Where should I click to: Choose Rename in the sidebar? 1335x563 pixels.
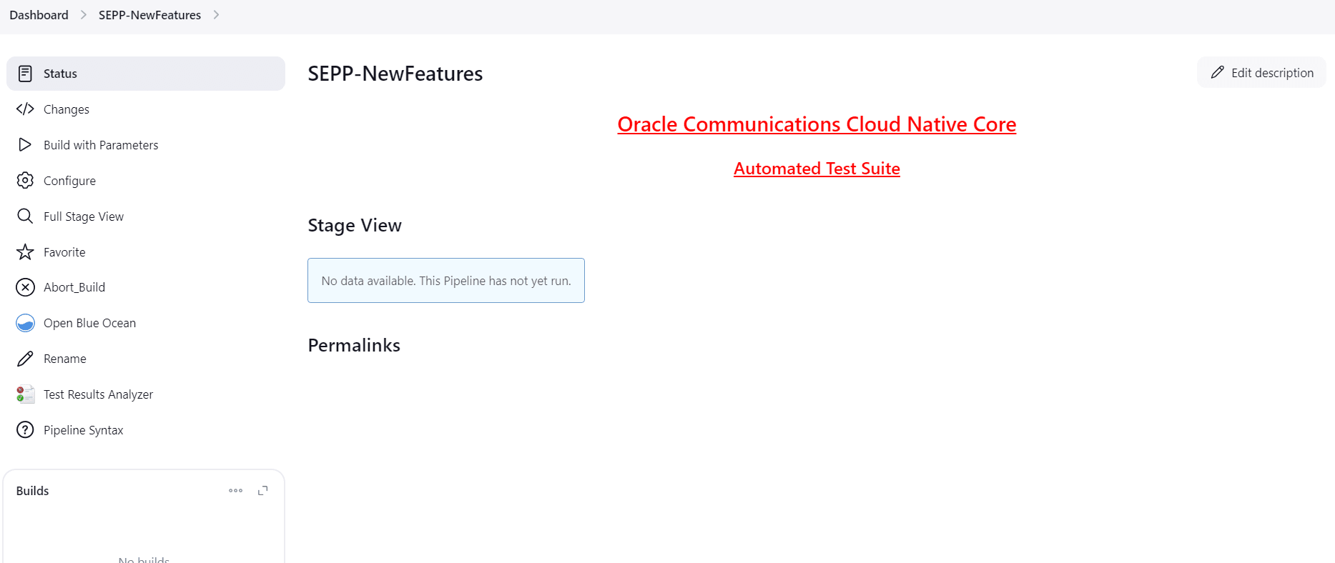point(146,359)
